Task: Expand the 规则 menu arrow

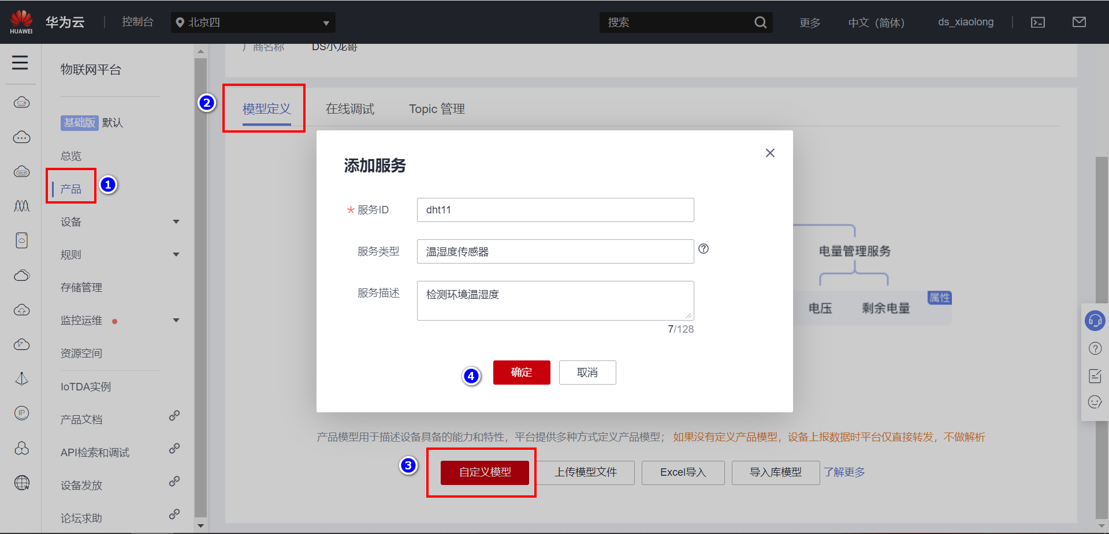Action: (x=176, y=255)
